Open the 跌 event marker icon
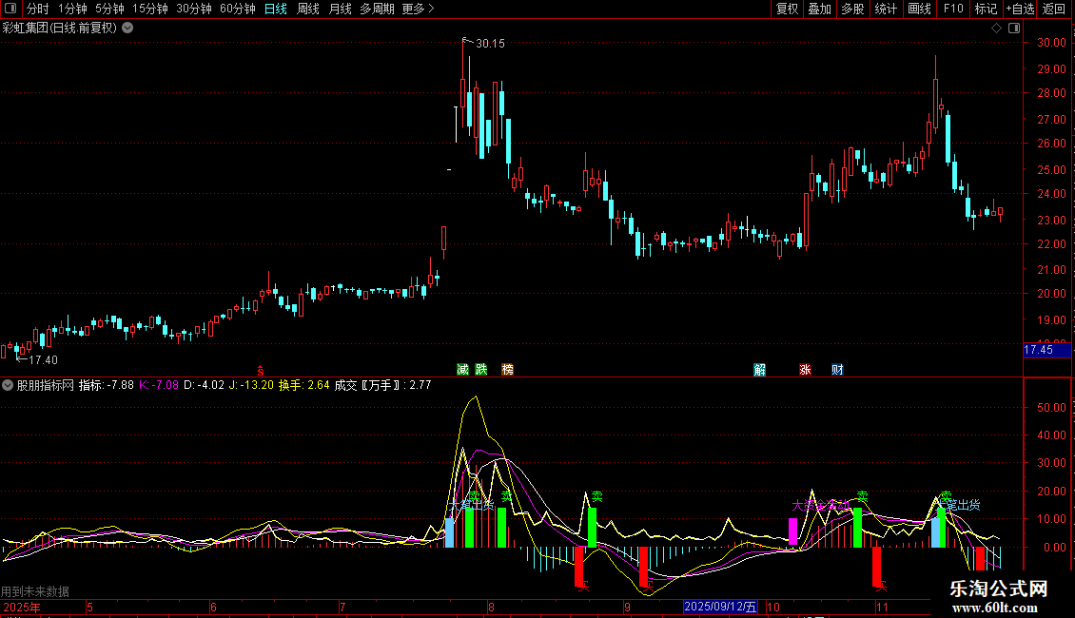The width and height of the screenshot is (1075, 618). [x=481, y=370]
